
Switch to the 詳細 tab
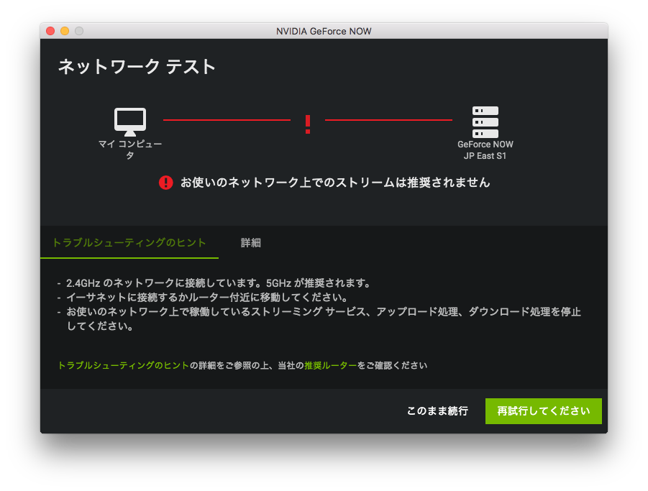pos(251,243)
